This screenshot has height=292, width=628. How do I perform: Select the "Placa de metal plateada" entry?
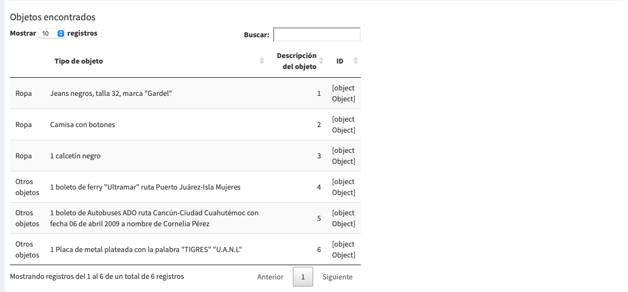click(x=146, y=250)
